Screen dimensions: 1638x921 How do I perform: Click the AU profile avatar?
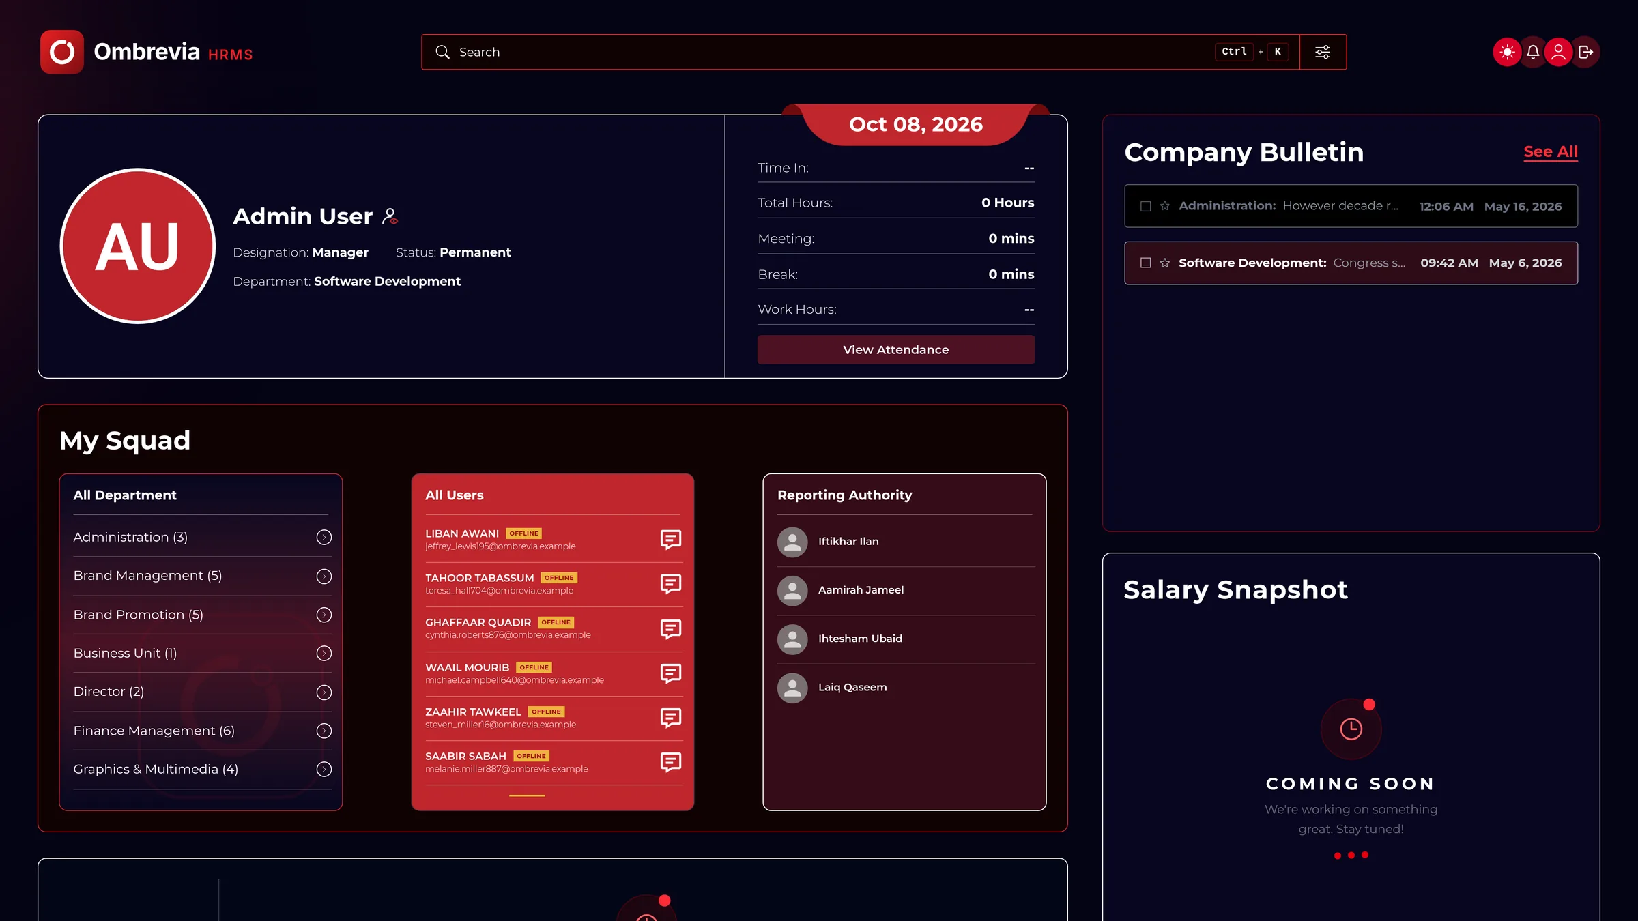pyautogui.click(x=138, y=246)
